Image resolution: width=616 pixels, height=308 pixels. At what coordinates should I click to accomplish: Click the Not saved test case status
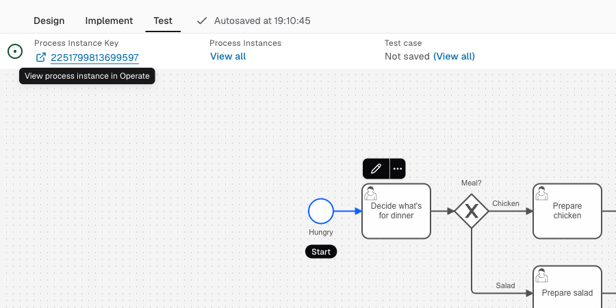(x=407, y=57)
